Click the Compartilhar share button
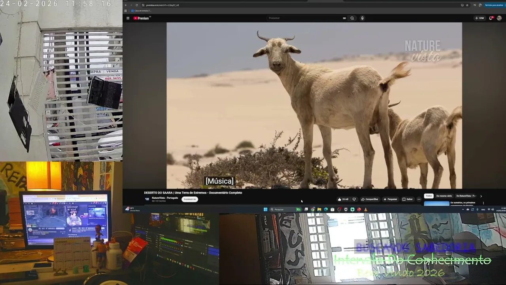Viewport: 506px width, 285px height. [370, 199]
